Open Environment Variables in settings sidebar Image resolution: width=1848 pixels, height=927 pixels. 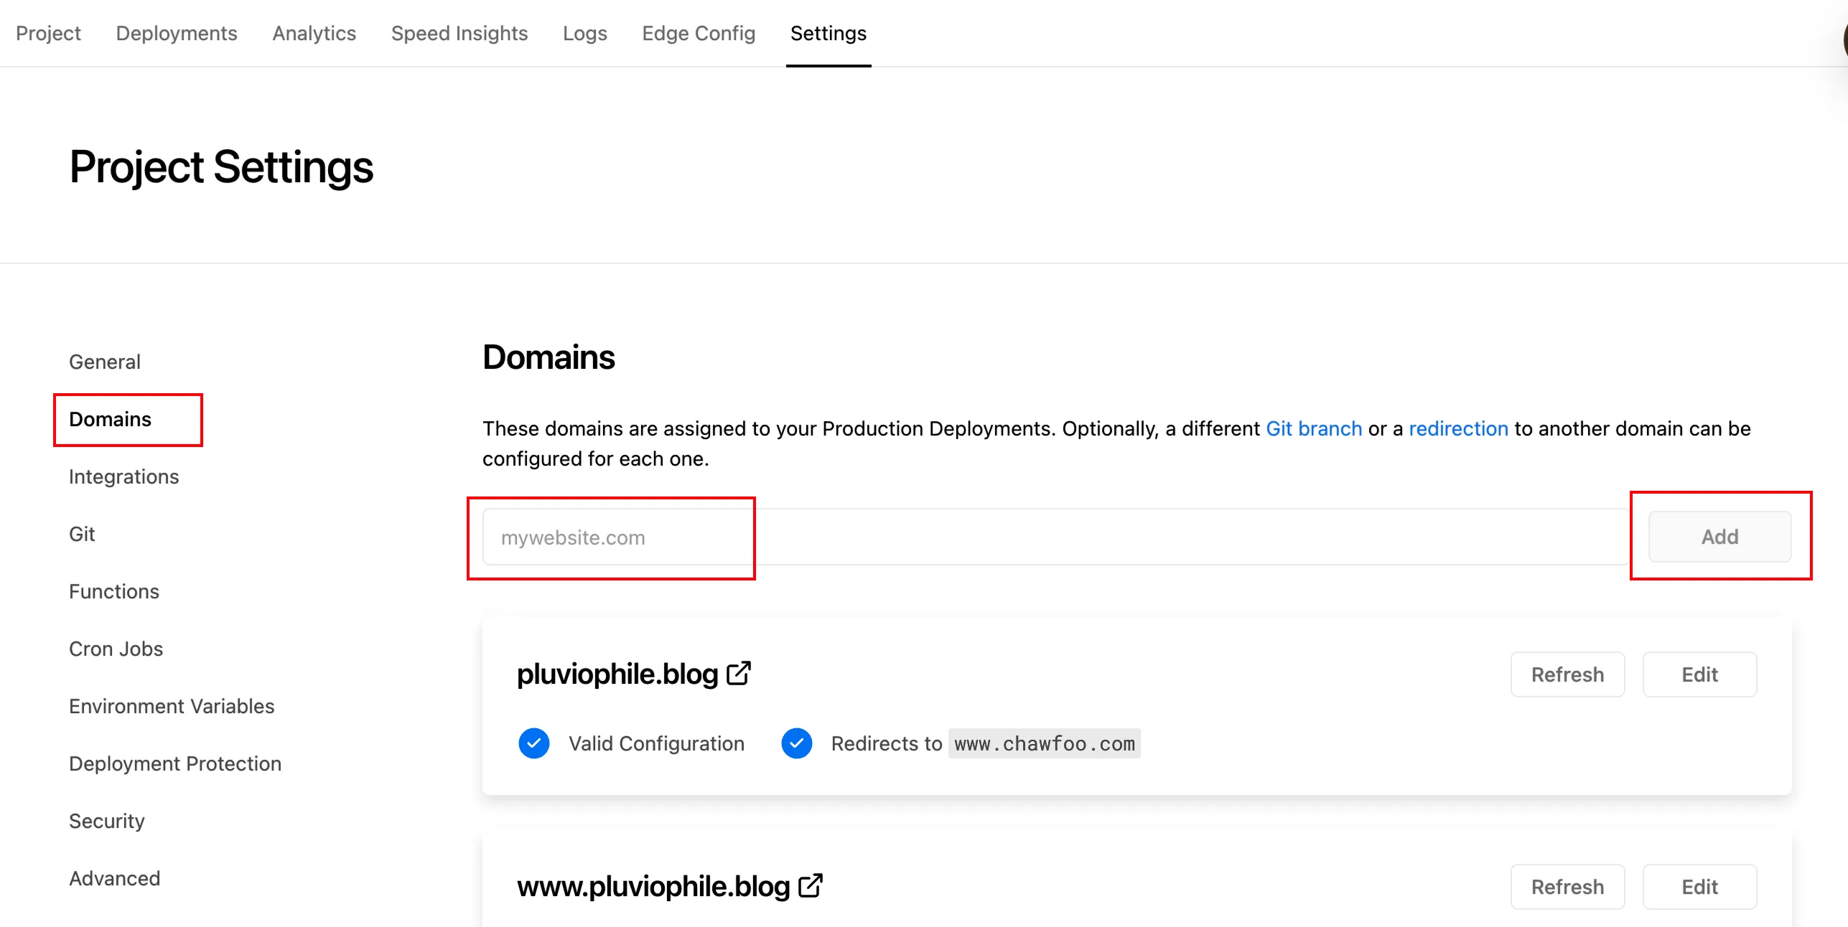(172, 706)
